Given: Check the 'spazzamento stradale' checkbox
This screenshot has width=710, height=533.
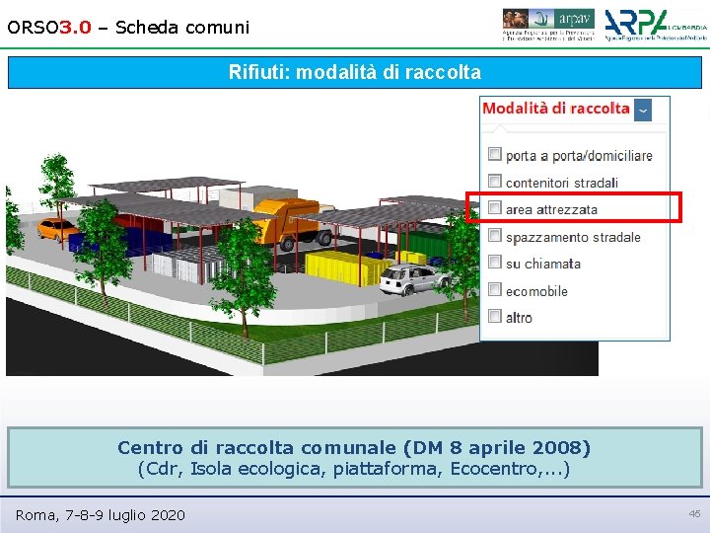Looking at the screenshot, I should (494, 235).
